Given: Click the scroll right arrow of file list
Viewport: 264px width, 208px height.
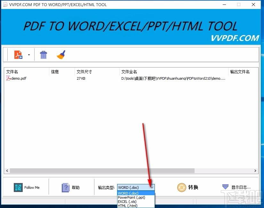Looking at the screenshot, I should [x=255, y=171].
